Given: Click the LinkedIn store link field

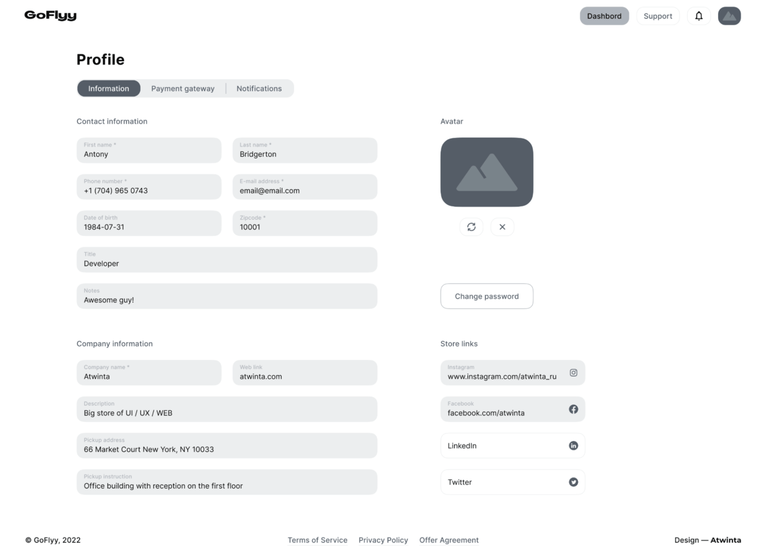Looking at the screenshot, I should coord(513,446).
